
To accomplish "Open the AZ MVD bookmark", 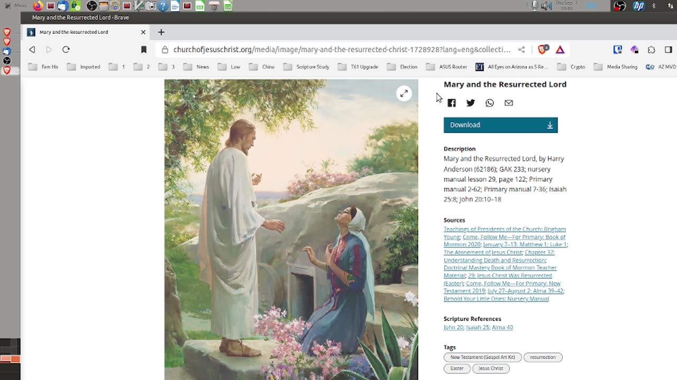I will pos(661,67).
